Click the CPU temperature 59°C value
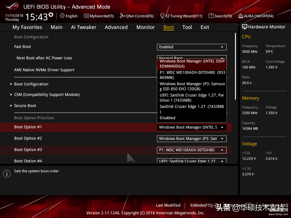Screen dimensions: 291x218 click(269, 52)
